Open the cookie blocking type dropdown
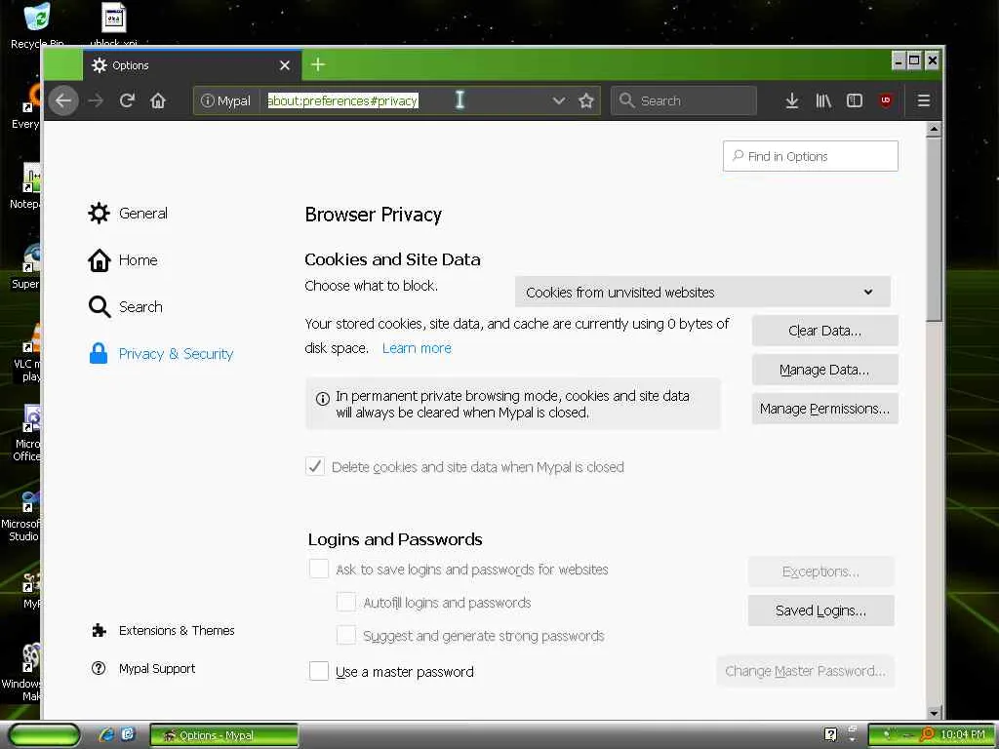Screen dimensions: 999x749 click(x=702, y=293)
